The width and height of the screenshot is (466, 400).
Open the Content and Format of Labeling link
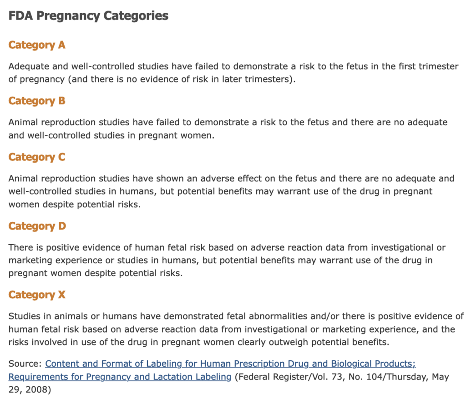tap(230, 364)
